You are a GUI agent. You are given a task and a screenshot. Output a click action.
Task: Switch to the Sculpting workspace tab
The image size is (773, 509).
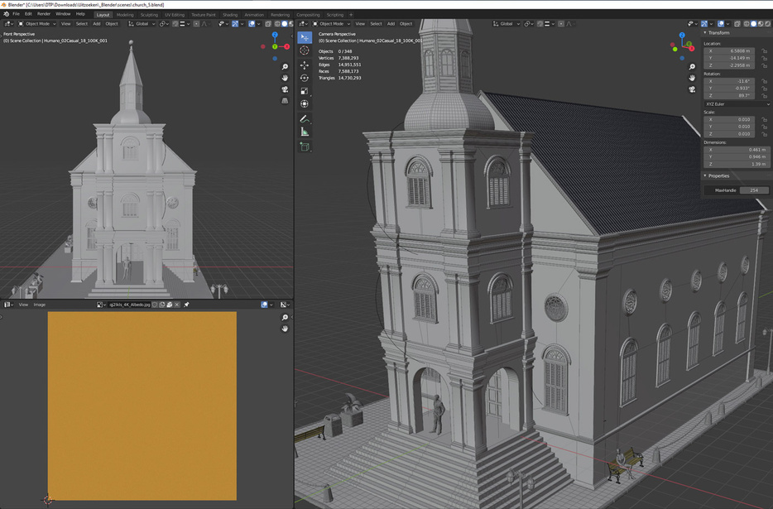[149, 15]
